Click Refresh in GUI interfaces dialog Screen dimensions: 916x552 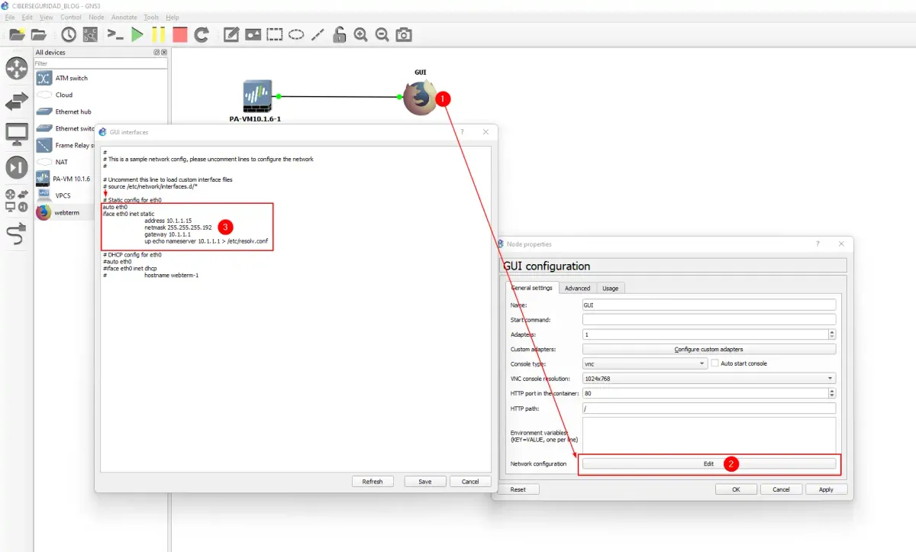(373, 482)
